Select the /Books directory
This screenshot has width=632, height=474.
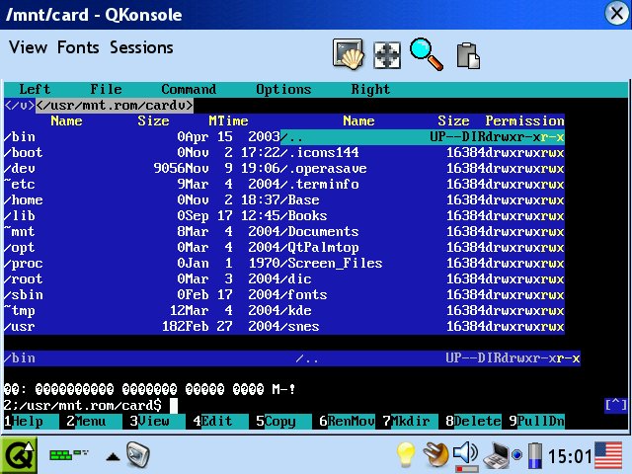pos(423,215)
